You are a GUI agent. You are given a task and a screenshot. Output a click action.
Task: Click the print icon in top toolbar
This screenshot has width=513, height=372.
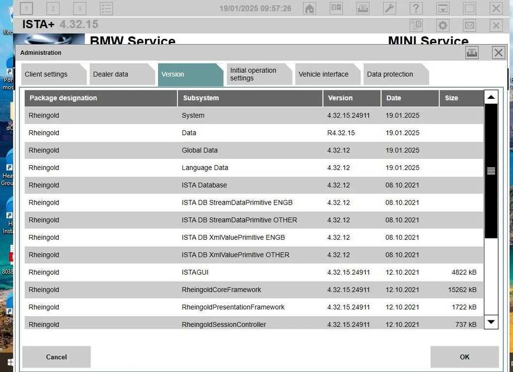click(x=363, y=9)
